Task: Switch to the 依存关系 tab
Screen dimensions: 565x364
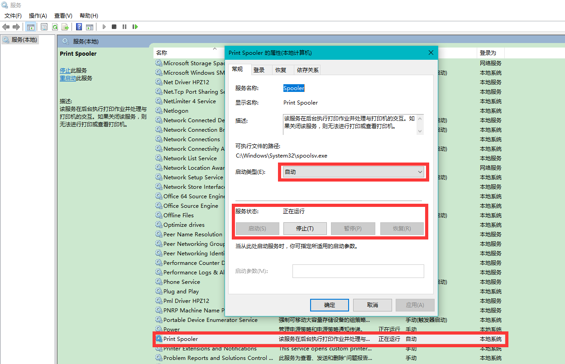Action: point(308,70)
